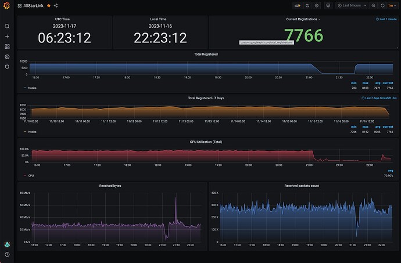Click the Nodes blue legend color line
401x263 pixels.
tap(25, 88)
